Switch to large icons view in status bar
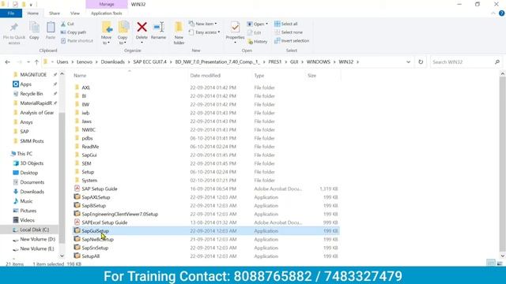This screenshot has width=506, height=284. click(500, 263)
